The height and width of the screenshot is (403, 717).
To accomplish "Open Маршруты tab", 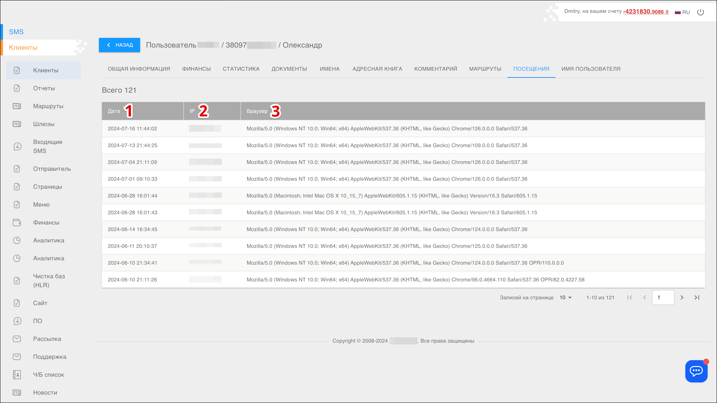I will tap(485, 69).
